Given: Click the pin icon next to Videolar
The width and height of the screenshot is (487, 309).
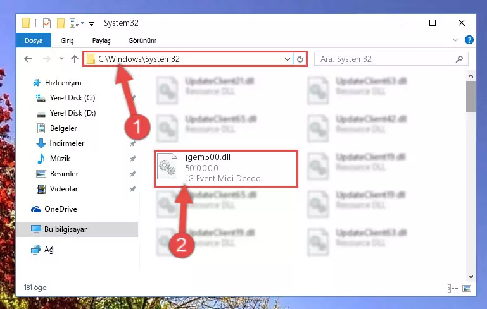Looking at the screenshot, I should [x=132, y=189].
